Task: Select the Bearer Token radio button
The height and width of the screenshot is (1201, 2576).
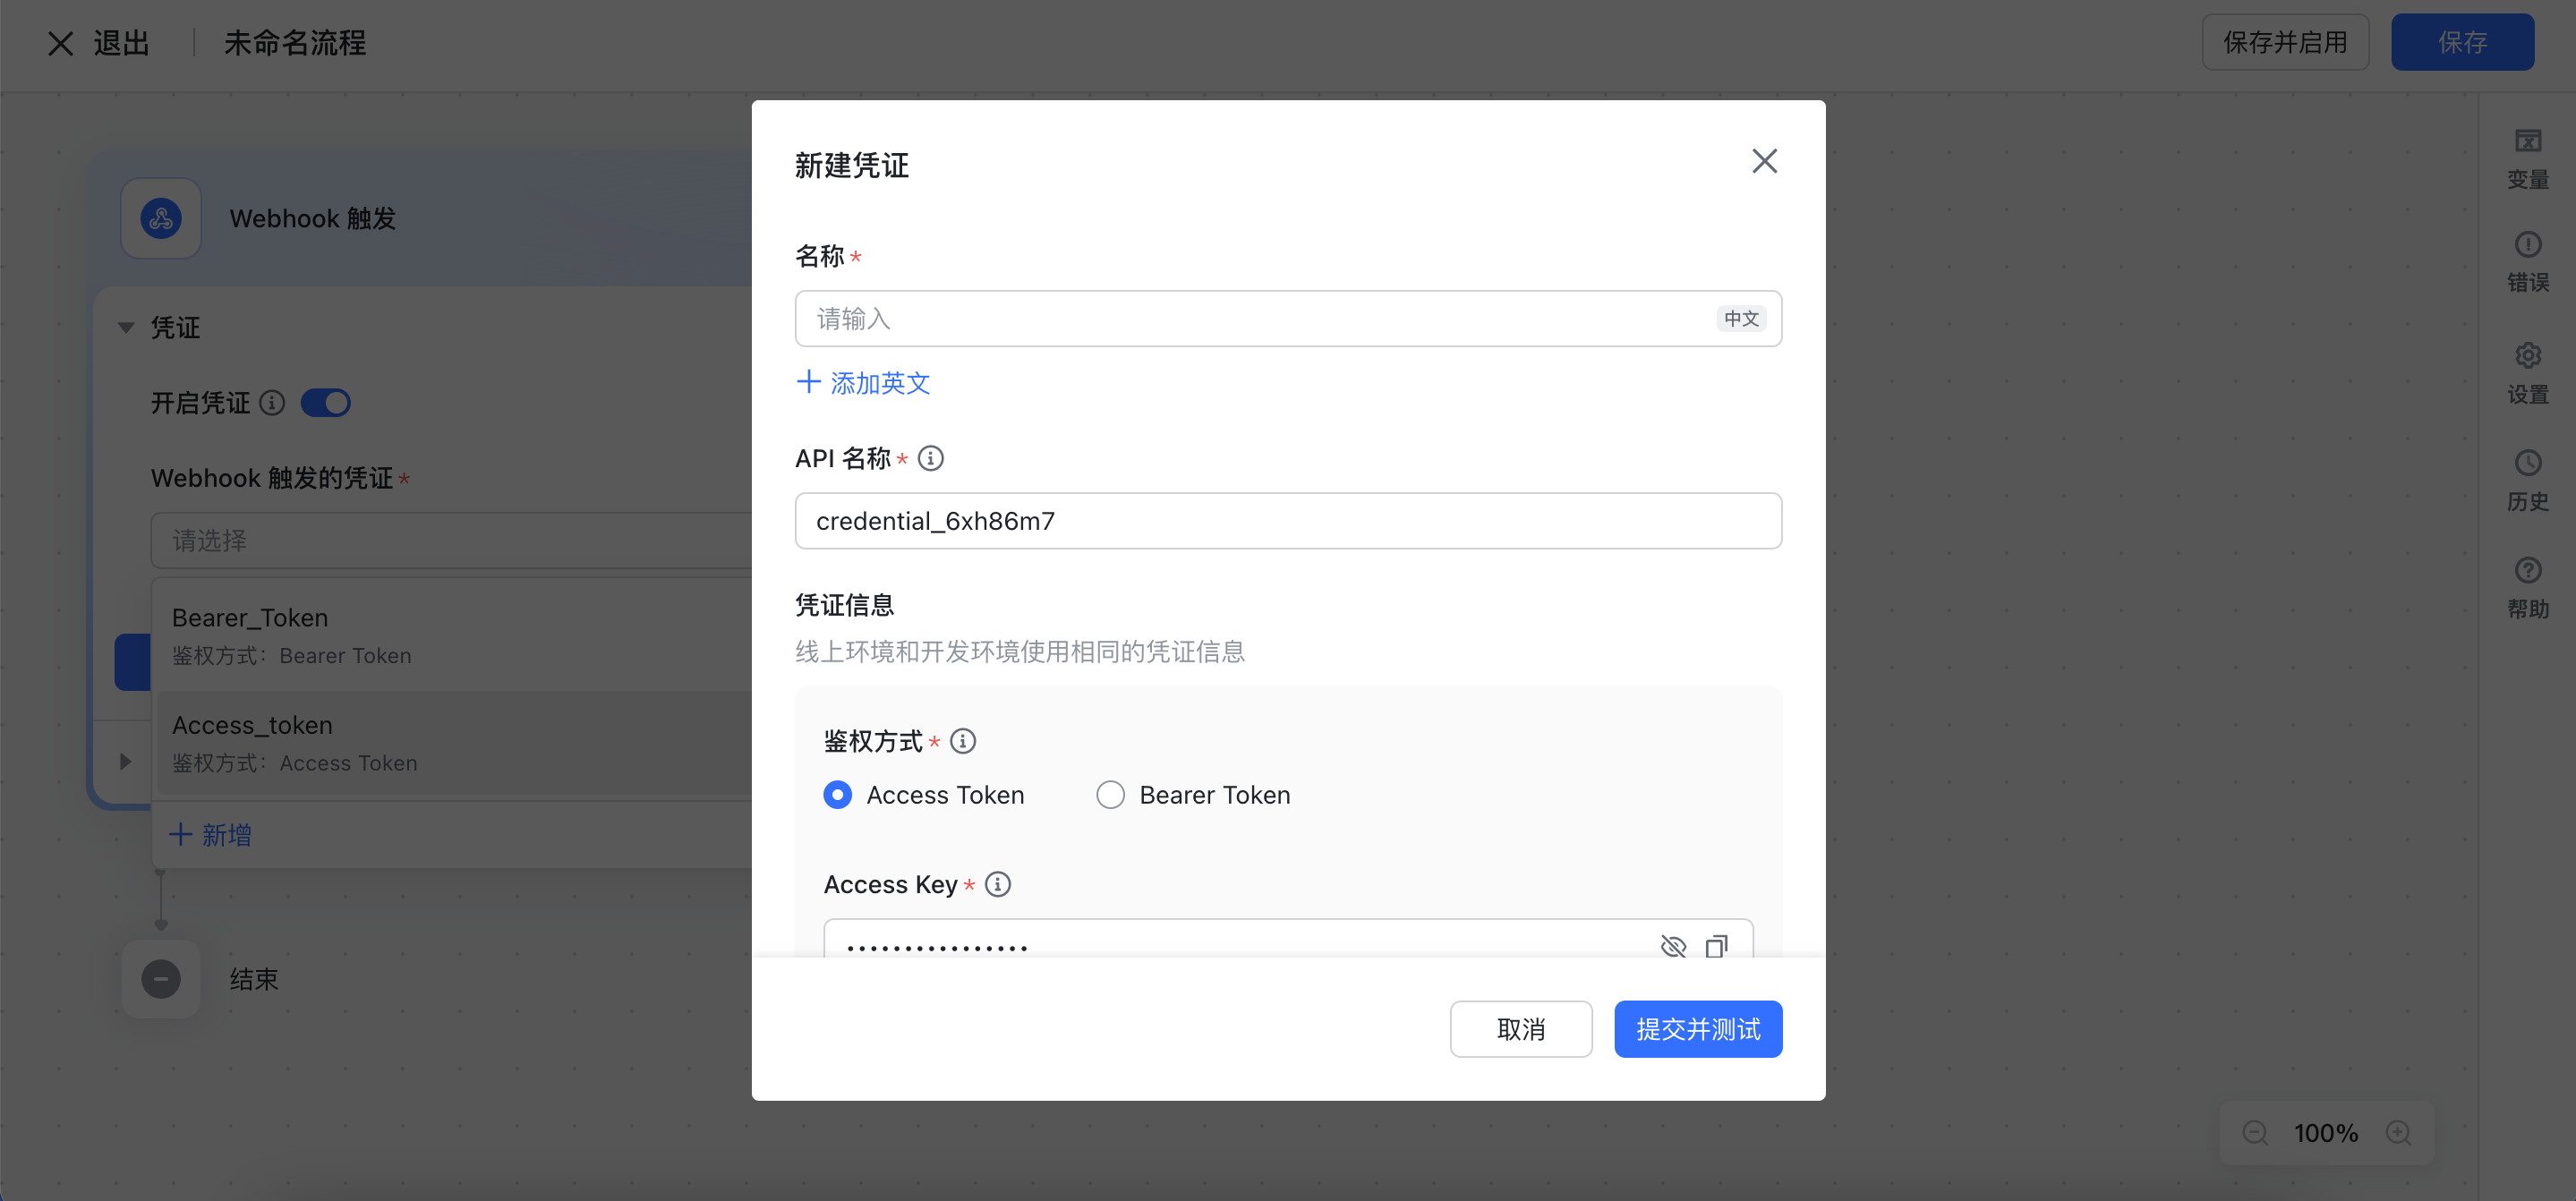Action: (x=1110, y=795)
